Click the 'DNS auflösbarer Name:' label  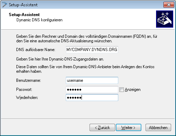coord(36,50)
